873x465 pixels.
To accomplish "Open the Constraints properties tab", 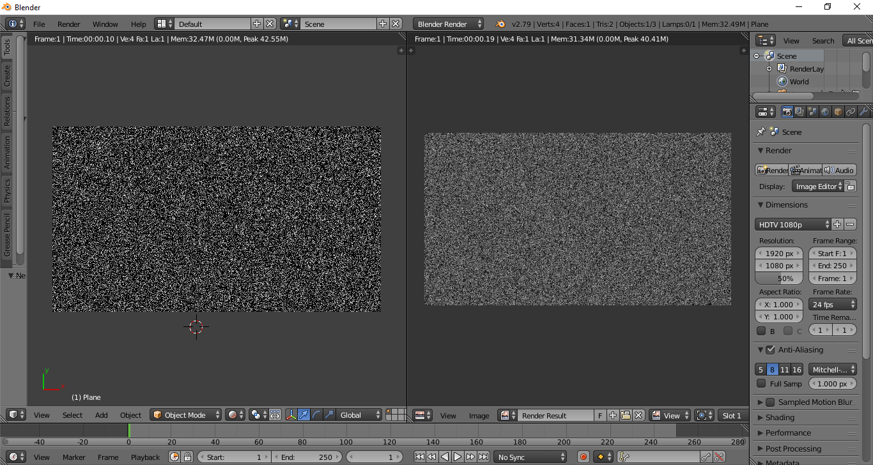I will 851,111.
